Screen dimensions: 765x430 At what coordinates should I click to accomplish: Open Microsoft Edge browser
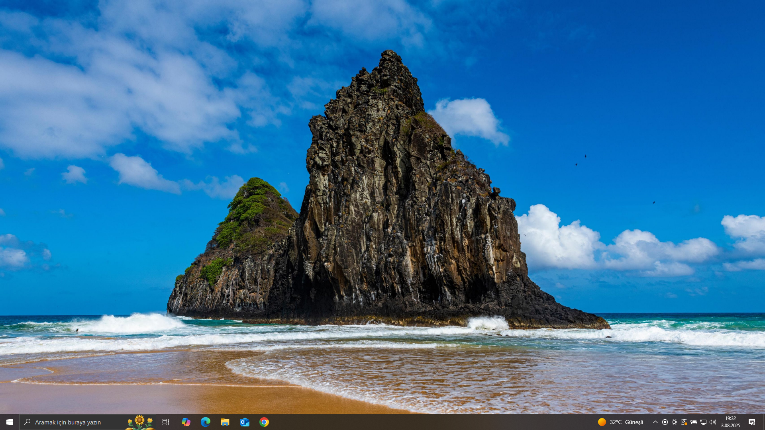tap(205, 422)
